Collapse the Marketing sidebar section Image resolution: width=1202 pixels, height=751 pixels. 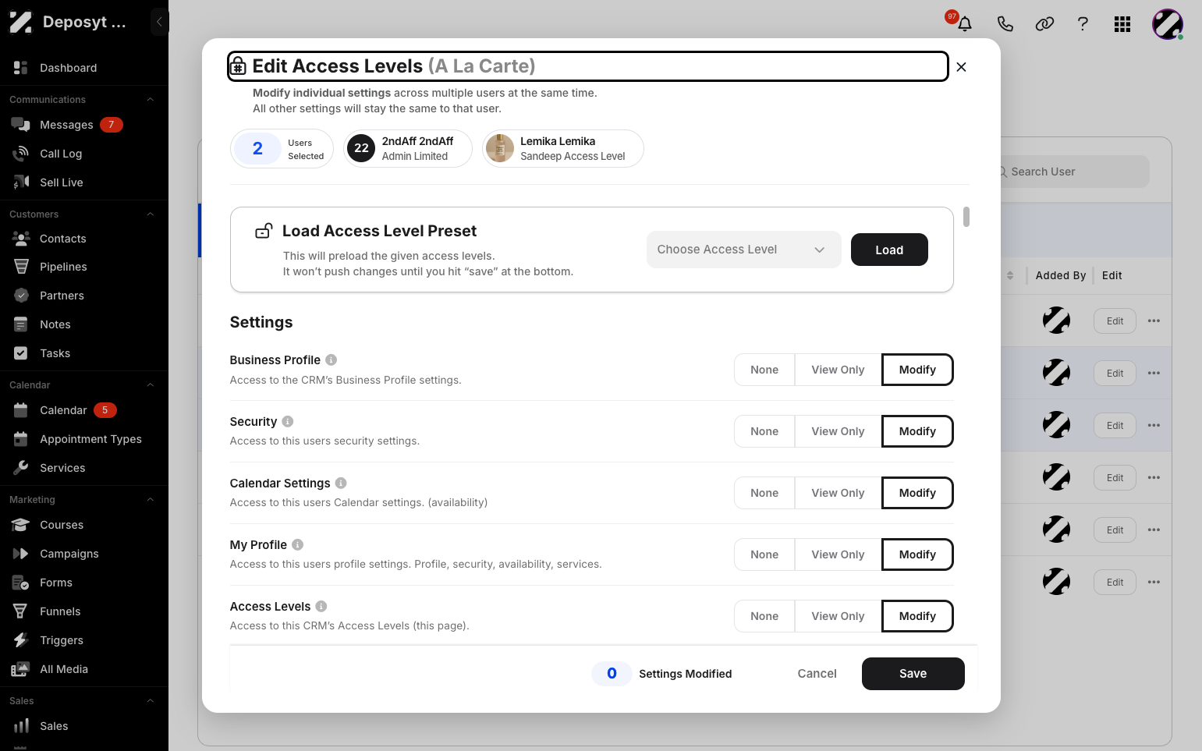(151, 500)
